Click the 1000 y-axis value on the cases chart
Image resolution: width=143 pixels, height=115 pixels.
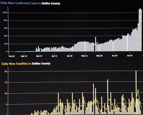pos(5,13)
